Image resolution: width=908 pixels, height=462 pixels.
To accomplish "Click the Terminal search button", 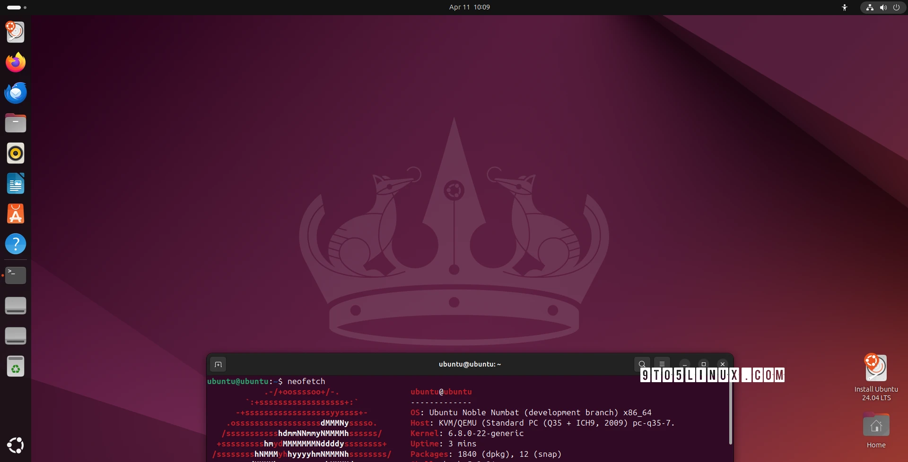I will (642, 364).
